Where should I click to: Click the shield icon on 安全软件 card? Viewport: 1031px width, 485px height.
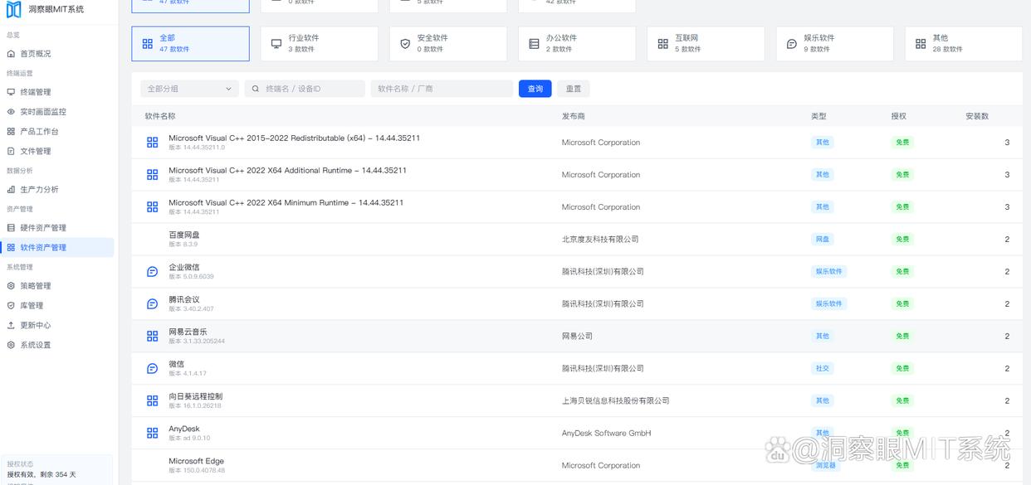[x=405, y=44]
